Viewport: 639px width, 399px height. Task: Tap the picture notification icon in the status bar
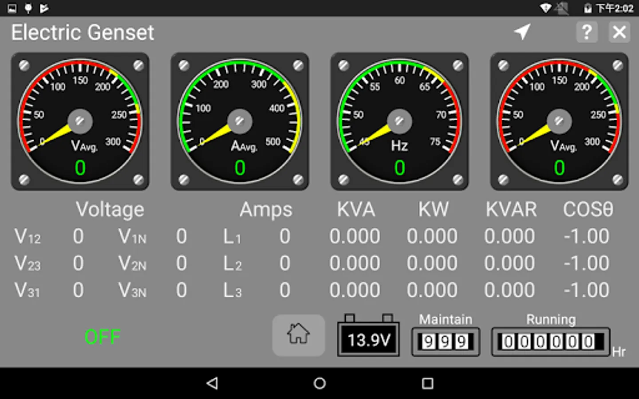(12, 8)
